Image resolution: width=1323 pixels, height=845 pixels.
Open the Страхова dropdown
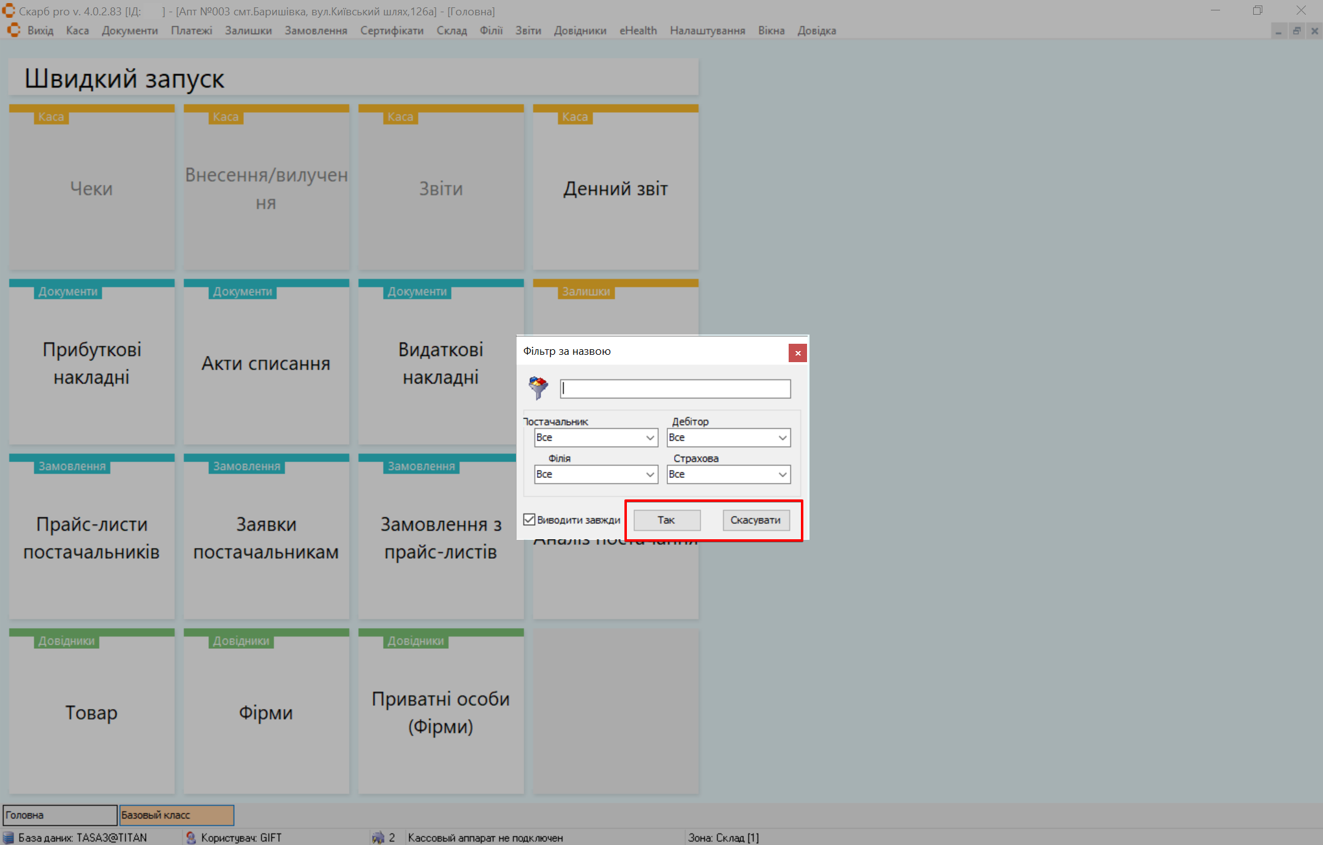click(x=783, y=474)
